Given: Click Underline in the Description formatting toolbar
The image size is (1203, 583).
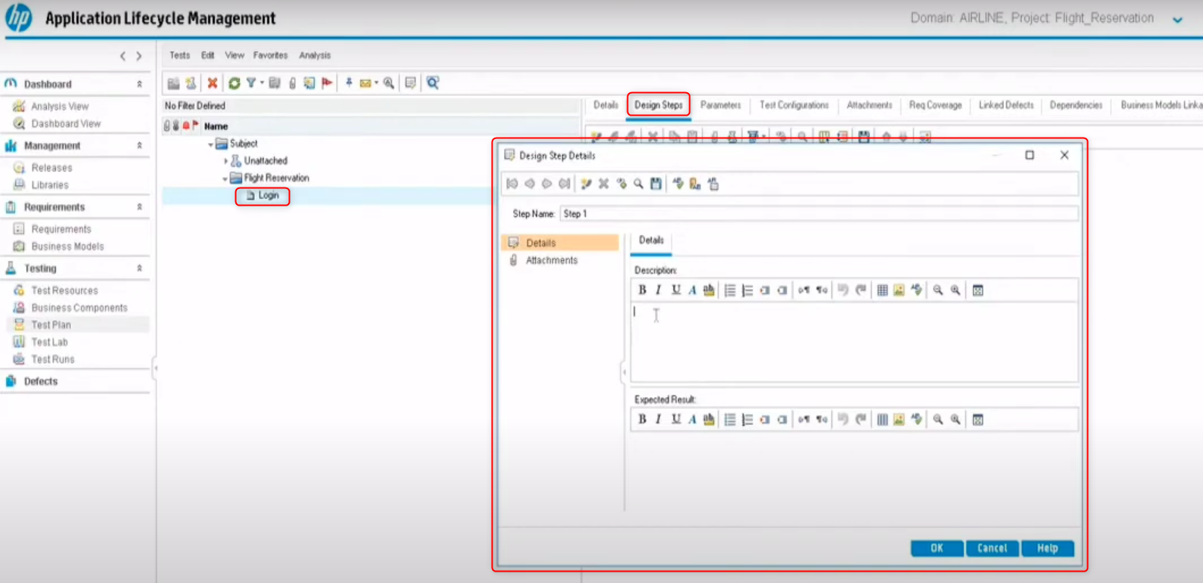Looking at the screenshot, I should (676, 290).
